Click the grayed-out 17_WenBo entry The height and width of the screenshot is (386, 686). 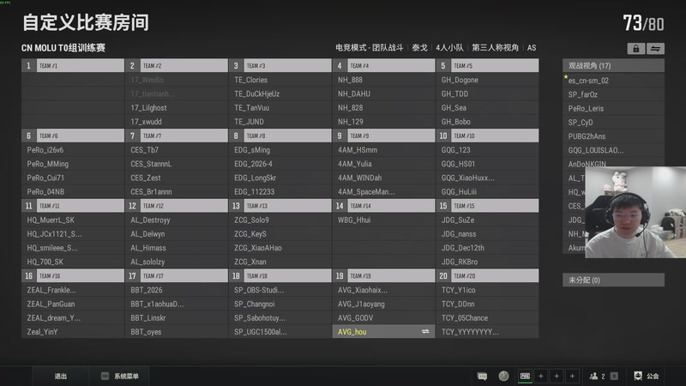pos(177,80)
